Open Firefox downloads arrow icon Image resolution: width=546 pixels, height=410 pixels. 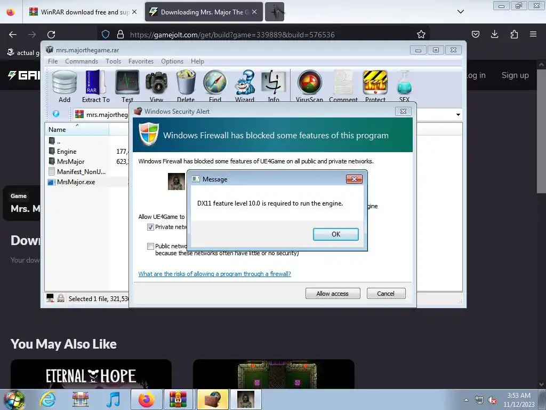(x=494, y=34)
